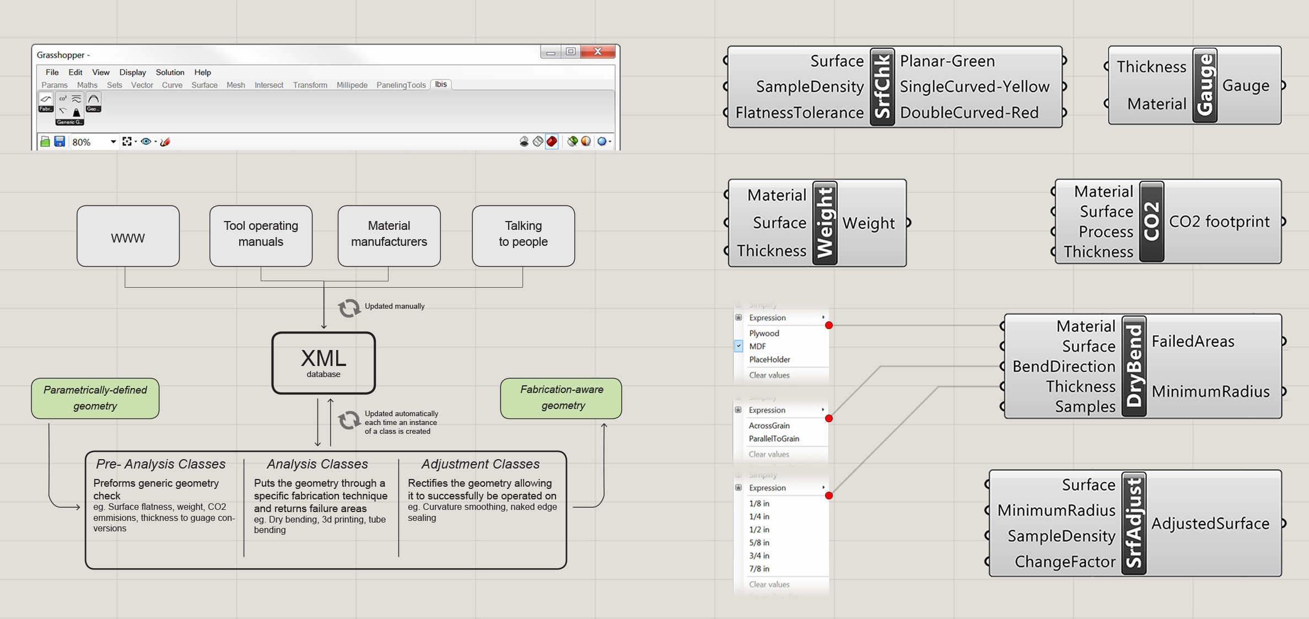Click the wireframe preview mode icon
This screenshot has height=619, width=1309.
tap(538, 142)
